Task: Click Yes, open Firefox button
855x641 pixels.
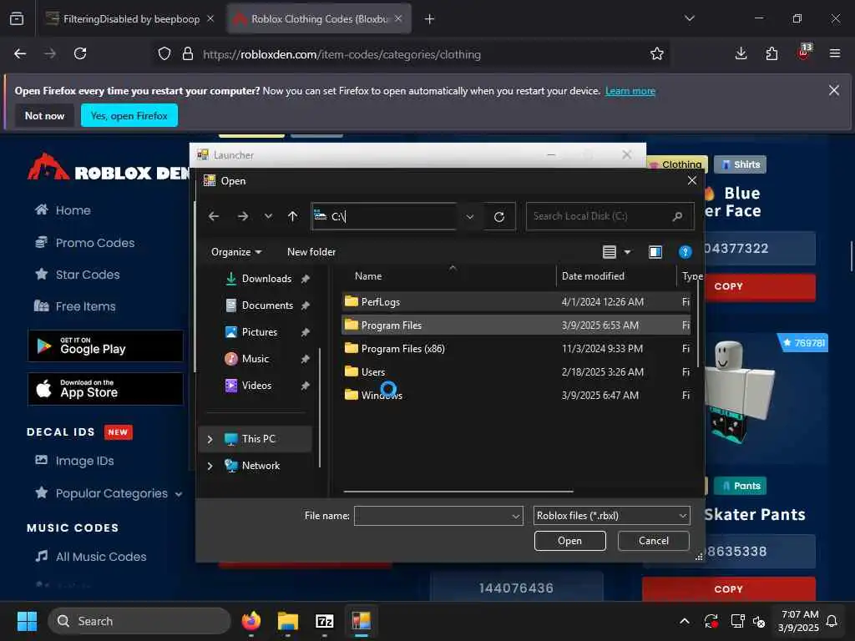Action: (x=129, y=115)
